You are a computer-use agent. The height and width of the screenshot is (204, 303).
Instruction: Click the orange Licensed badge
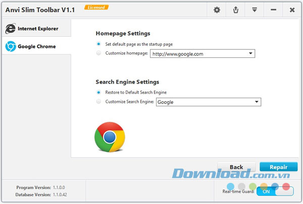[96, 8]
